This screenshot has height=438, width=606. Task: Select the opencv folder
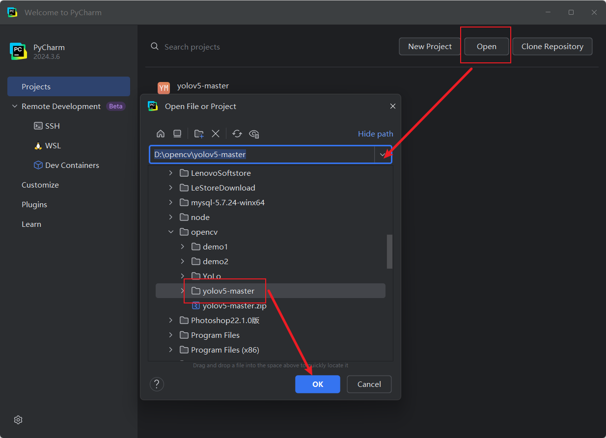pos(198,232)
